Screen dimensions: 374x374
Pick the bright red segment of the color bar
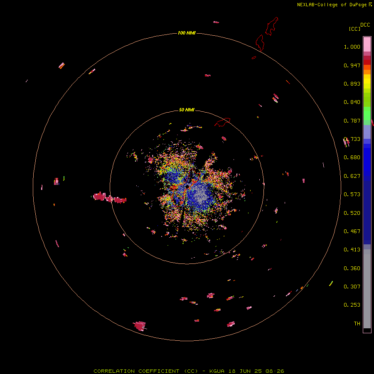(367, 62)
